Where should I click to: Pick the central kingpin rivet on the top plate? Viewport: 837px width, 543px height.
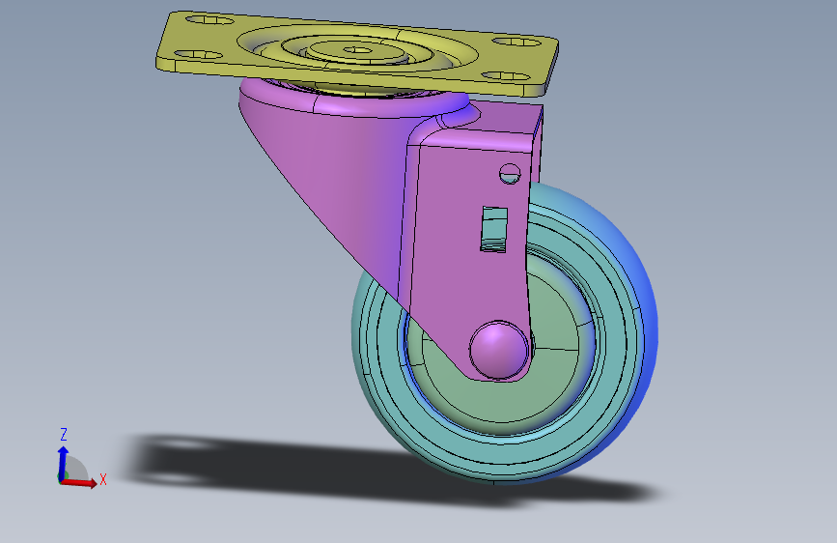(357, 49)
